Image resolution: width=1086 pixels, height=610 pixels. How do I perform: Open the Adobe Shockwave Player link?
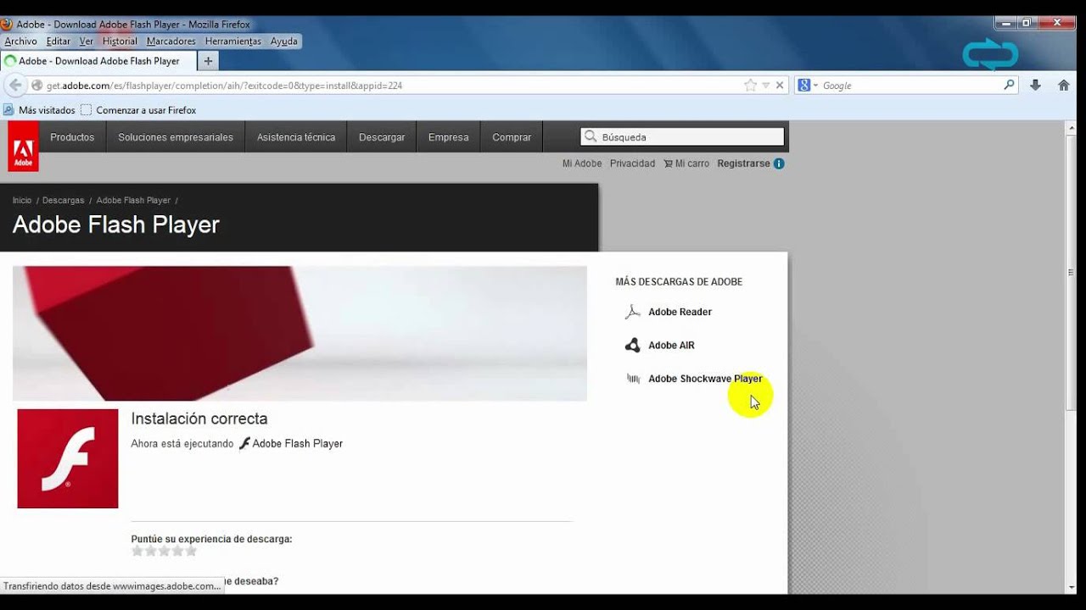coord(705,379)
